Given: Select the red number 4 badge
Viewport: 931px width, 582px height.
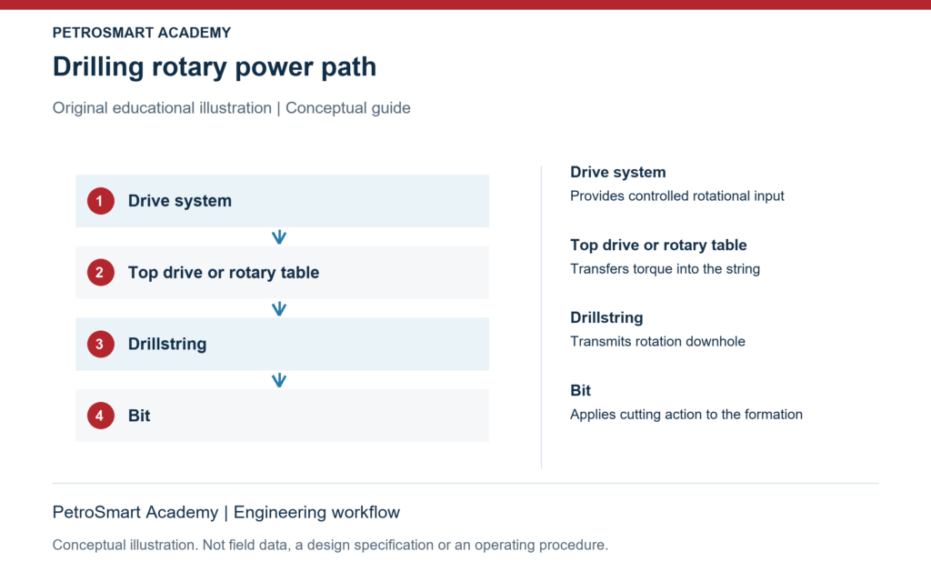Looking at the screenshot, I should tap(100, 416).
